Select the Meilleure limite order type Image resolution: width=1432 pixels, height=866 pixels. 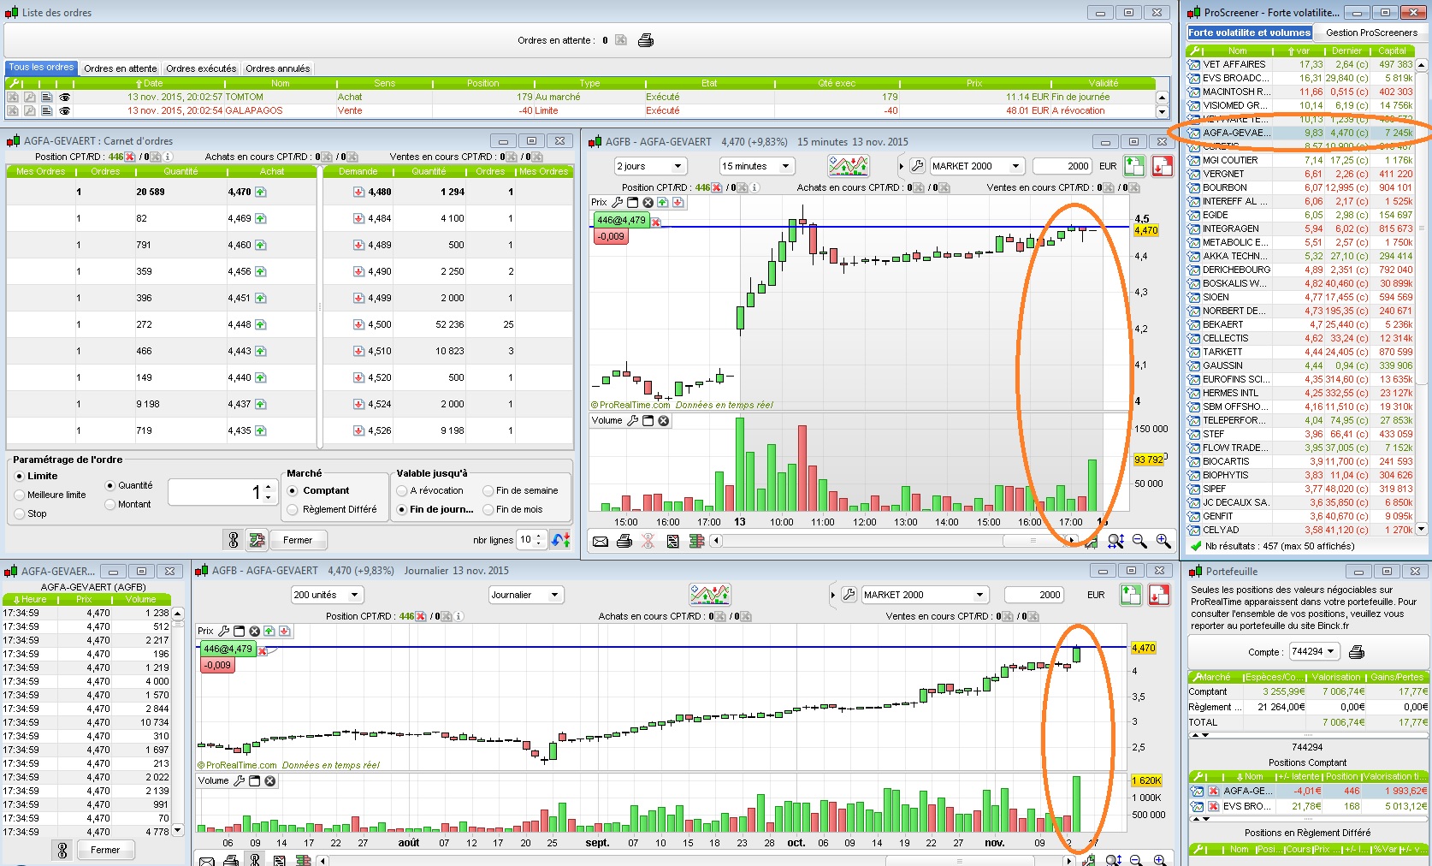pyautogui.click(x=20, y=495)
